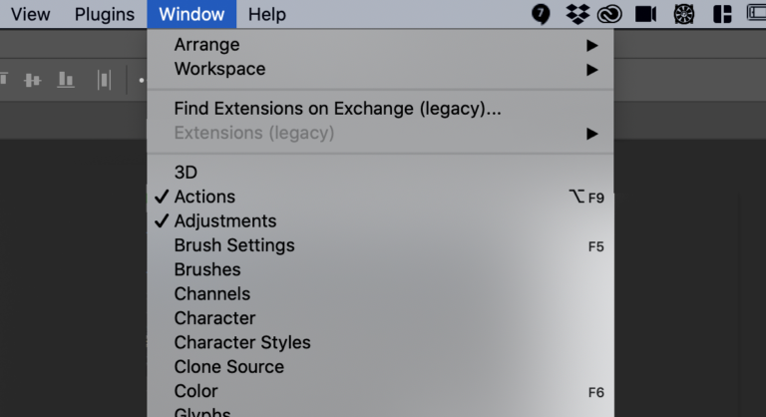Screen dimensions: 766x417
Task: Open the View menu
Action: pos(30,14)
